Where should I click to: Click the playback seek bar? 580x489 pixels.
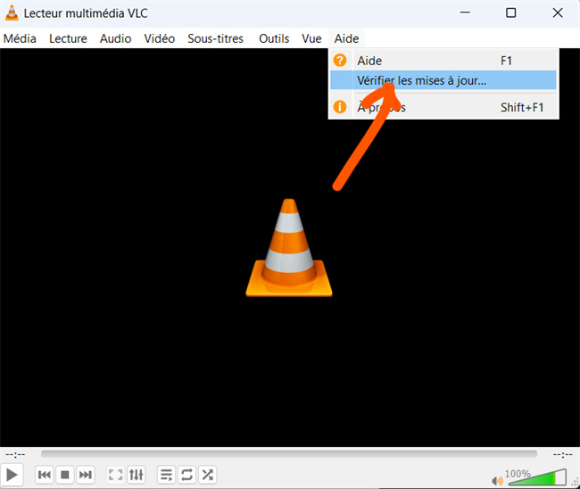tap(289, 454)
